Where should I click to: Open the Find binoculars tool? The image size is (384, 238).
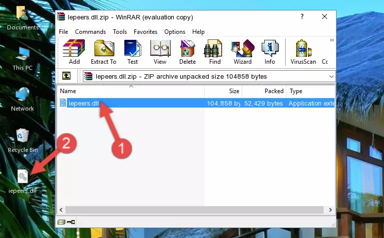coord(215,52)
